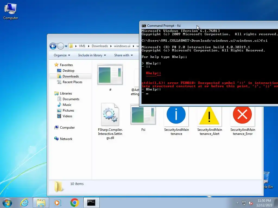
Task: Select the SecurityAndMaintenance_Alert warning file
Action: pos(209,121)
